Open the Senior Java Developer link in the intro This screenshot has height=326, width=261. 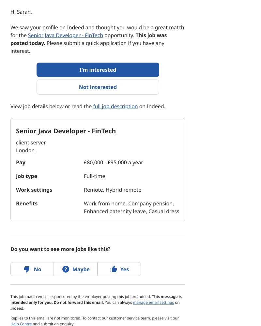(65, 35)
